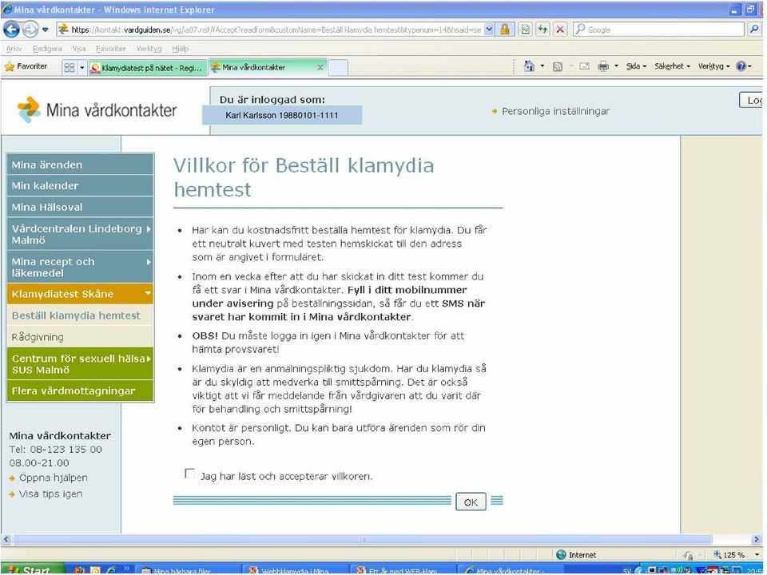Switch to the Klamydiatest på nätet tab
Image resolution: width=767 pixels, height=575 pixels.
click(x=148, y=68)
